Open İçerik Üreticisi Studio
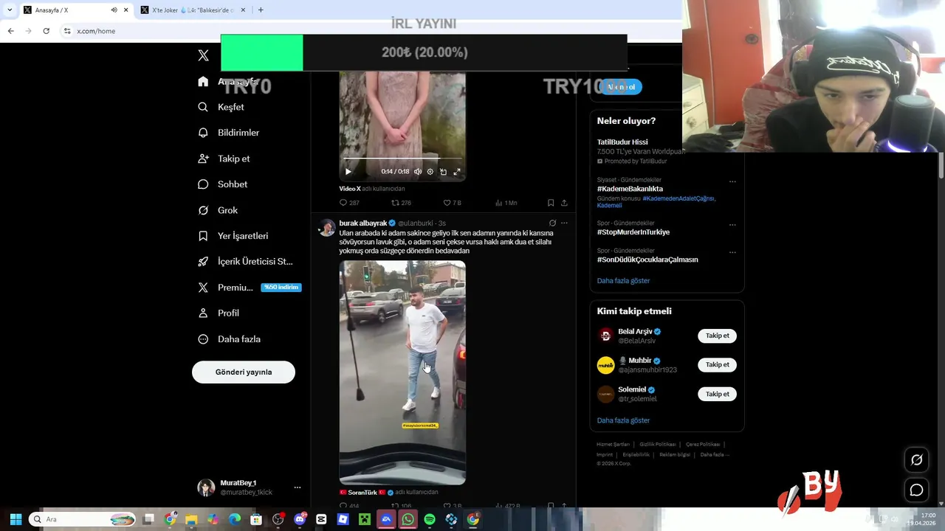945x531 pixels. pos(245,262)
